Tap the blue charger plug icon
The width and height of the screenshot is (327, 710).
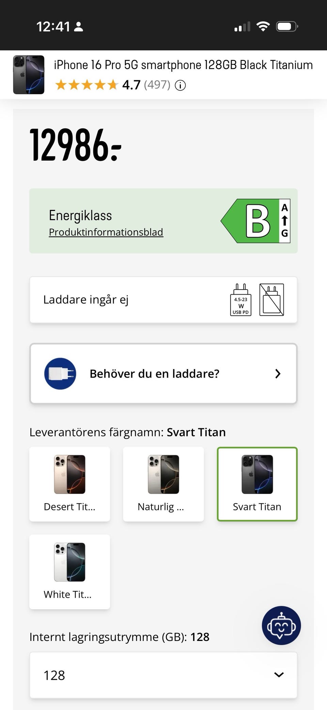click(60, 374)
